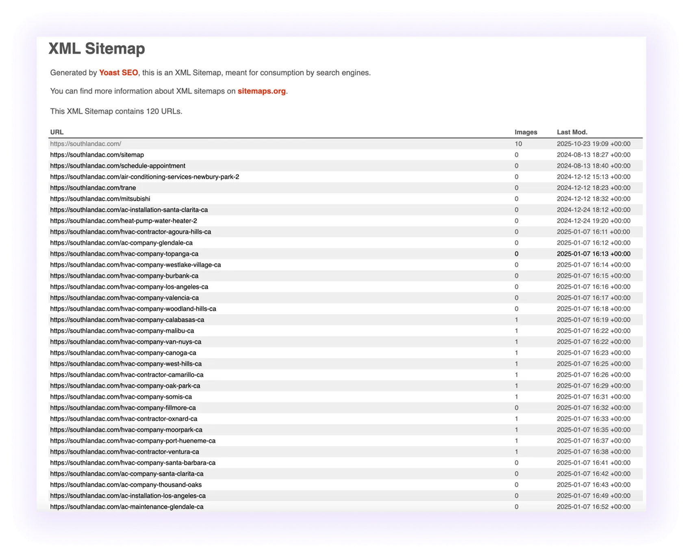Screen dimensions: 691x557
Task: Sort by the Images column header
Action: pos(526,132)
